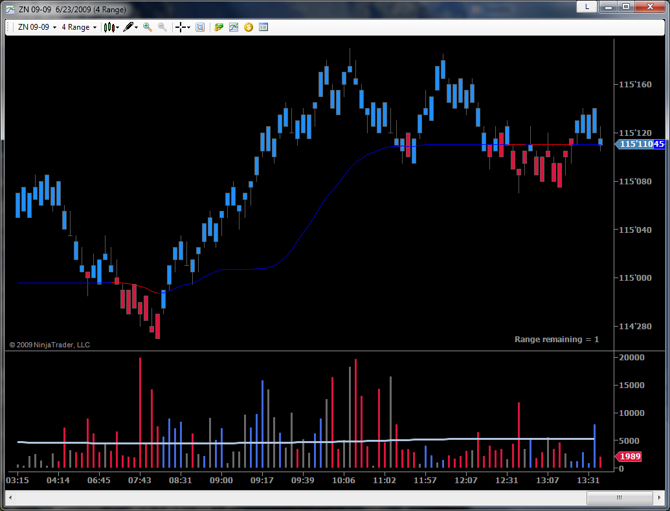This screenshot has height=511, width=670.
Task: Click the horizontal scrollbar right arrow
Action: tap(660, 497)
